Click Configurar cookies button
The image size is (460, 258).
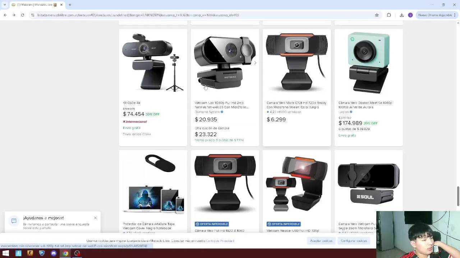pyautogui.click(x=354, y=241)
